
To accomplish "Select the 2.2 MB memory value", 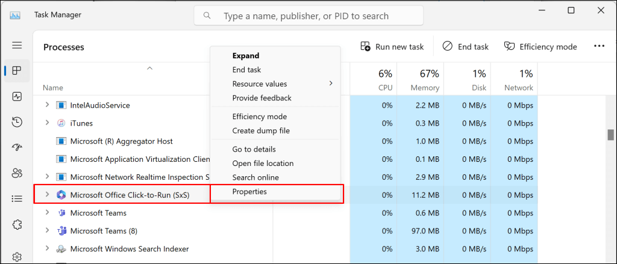I will tap(426, 105).
